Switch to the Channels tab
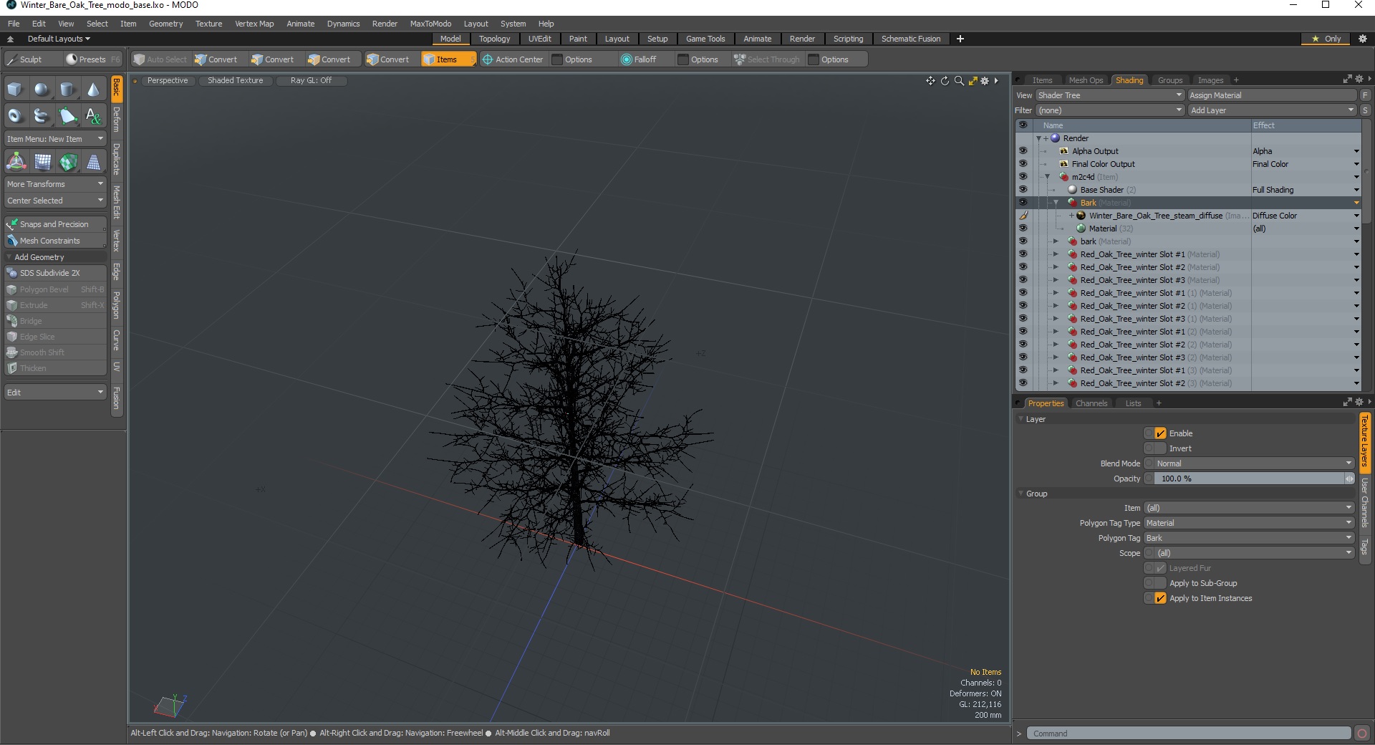The height and width of the screenshot is (745, 1375). (x=1091, y=403)
